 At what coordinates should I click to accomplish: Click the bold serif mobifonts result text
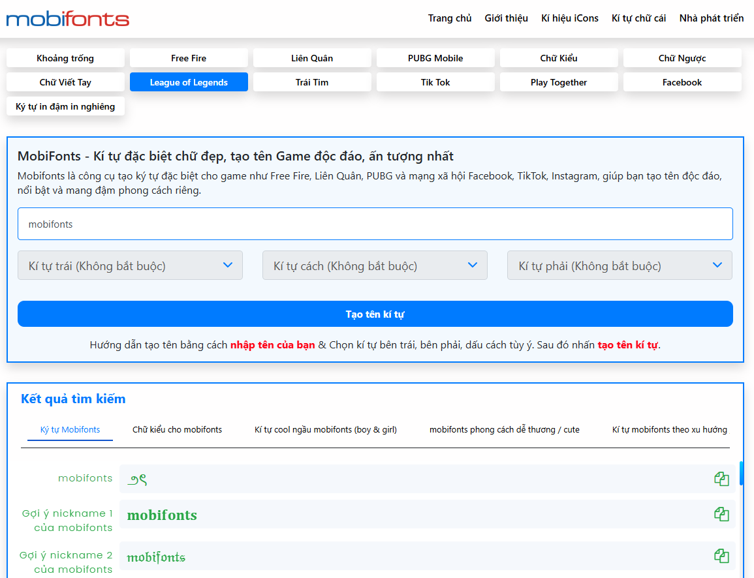pos(162,515)
